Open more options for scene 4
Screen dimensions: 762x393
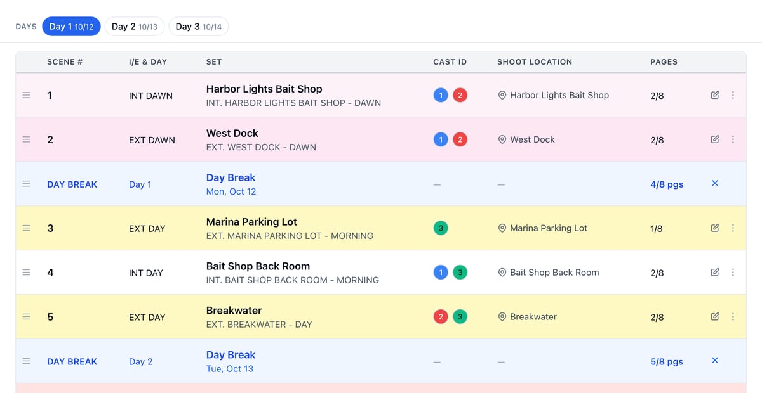point(733,273)
